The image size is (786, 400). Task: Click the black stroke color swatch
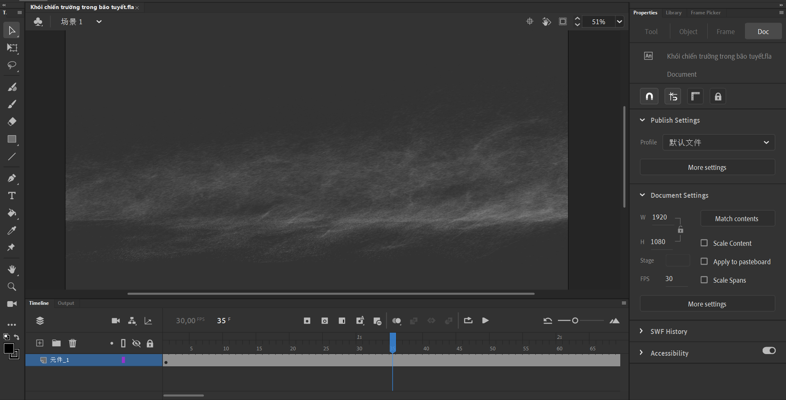8,348
